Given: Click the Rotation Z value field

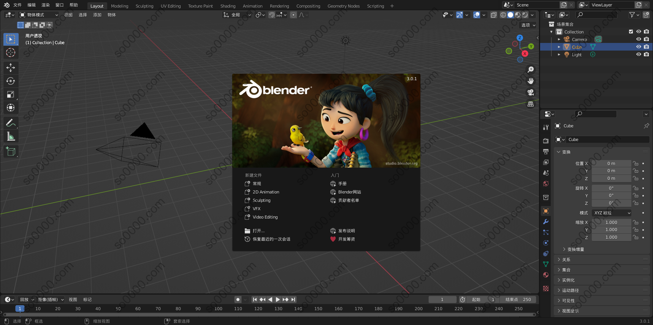Looking at the screenshot, I should [611, 203].
